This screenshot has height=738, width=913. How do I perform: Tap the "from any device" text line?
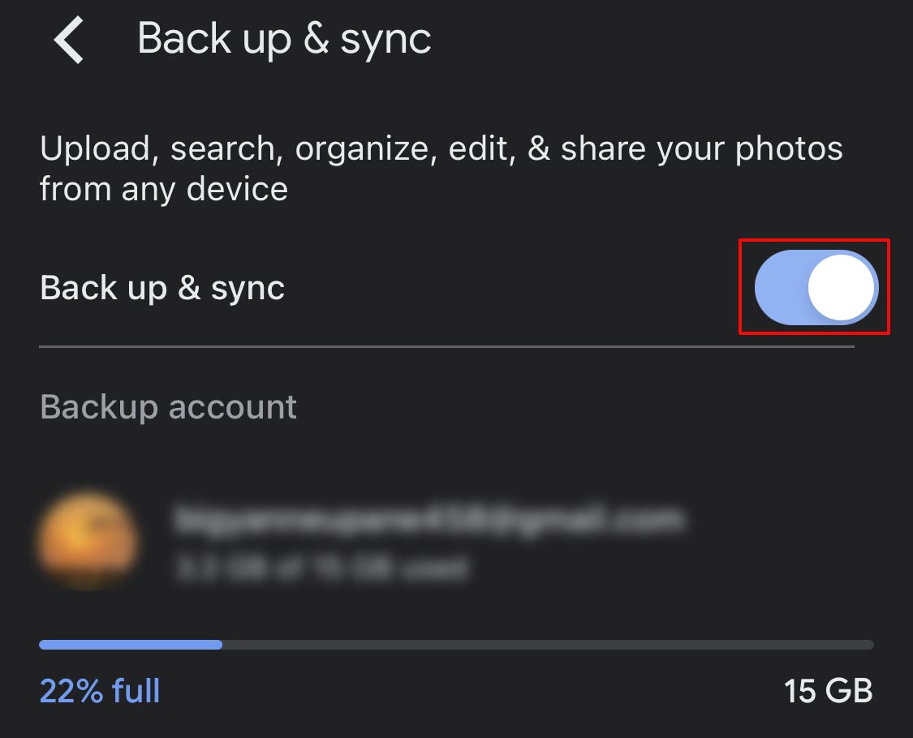[164, 189]
